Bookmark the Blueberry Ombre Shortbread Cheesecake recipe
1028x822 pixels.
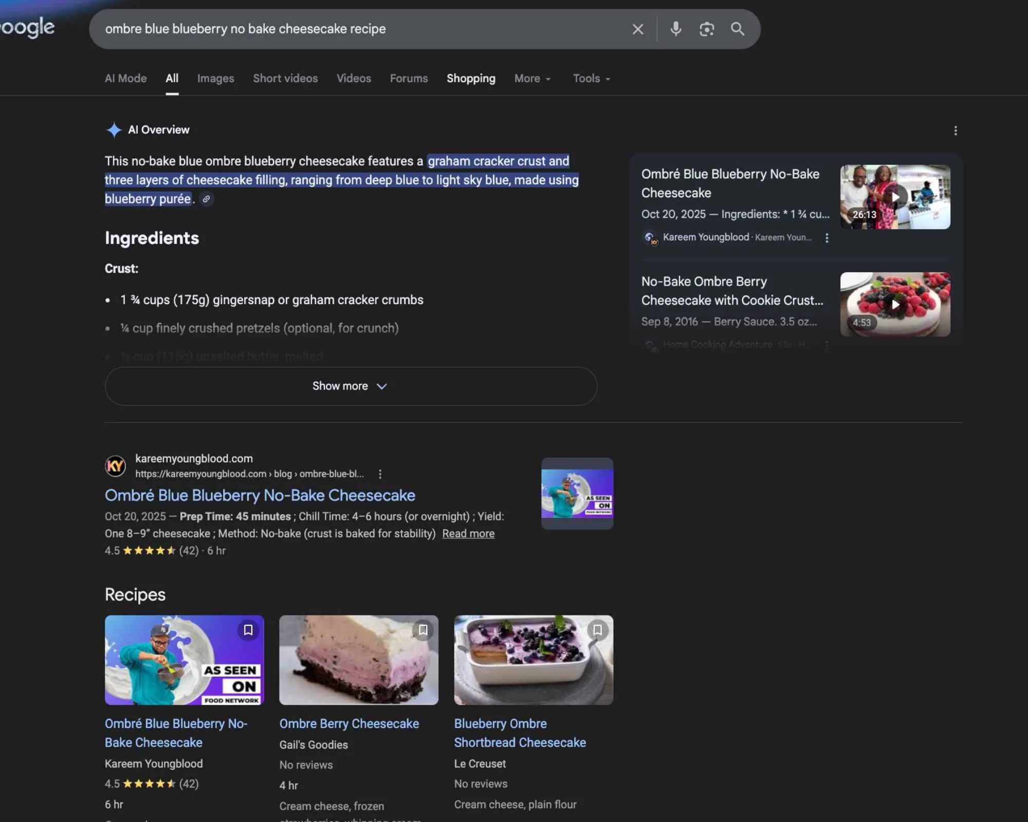click(597, 630)
